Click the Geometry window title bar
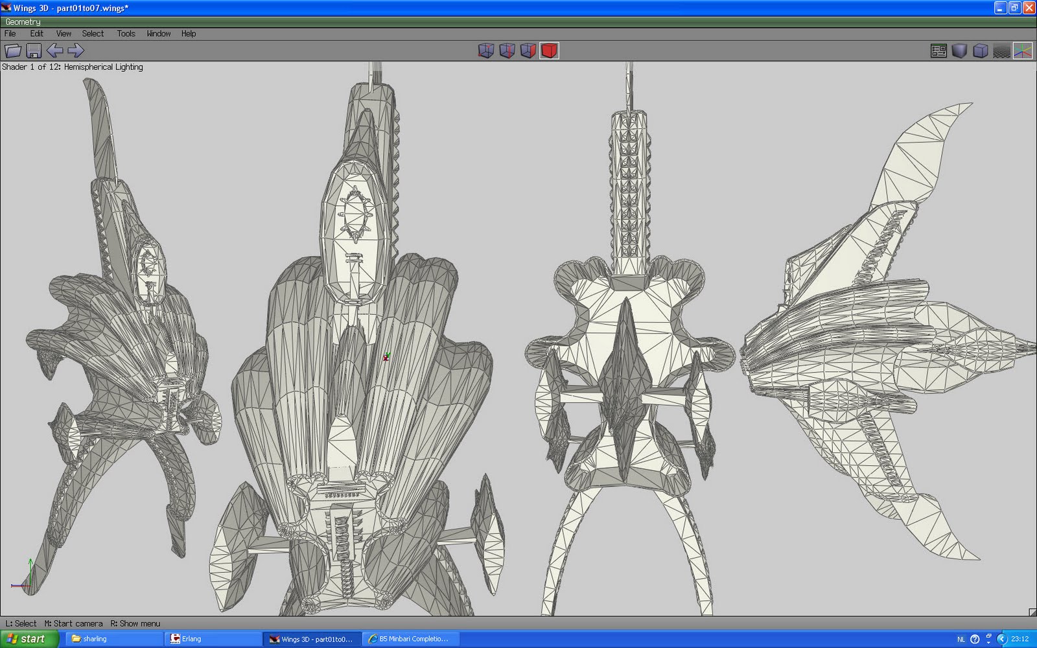This screenshot has height=648, width=1037. point(518,22)
